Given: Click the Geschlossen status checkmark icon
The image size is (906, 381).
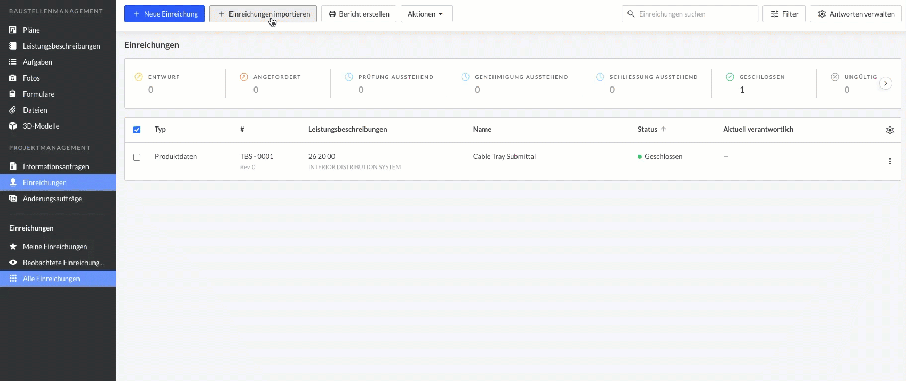Looking at the screenshot, I should 730,77.
